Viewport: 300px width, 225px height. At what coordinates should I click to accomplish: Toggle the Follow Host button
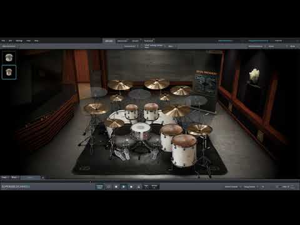(99, 187)
